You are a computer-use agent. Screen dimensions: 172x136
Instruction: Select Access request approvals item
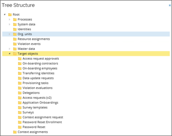coord(41,58)
